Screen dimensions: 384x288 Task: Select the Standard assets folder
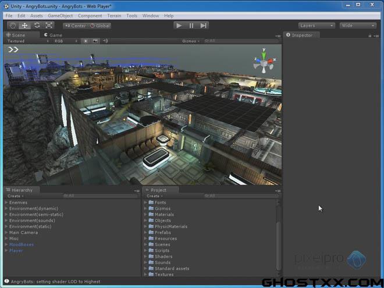click(172, 268)
